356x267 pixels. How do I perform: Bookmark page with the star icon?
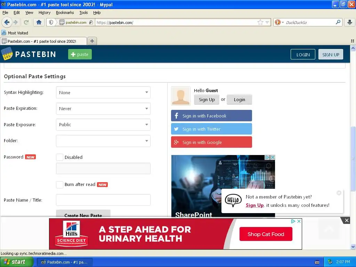pos(260,22)
